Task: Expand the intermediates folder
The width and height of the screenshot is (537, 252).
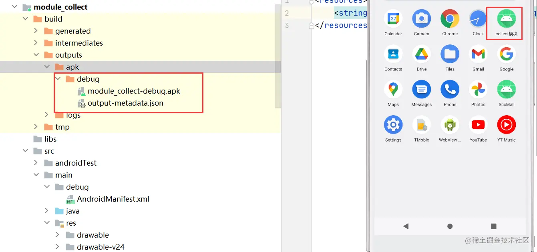Action: click(x=36, y=43)
